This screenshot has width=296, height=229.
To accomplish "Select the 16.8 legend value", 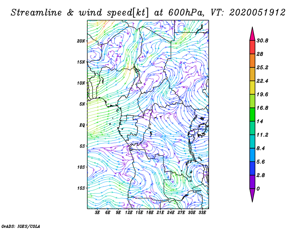I will (265, 108).
